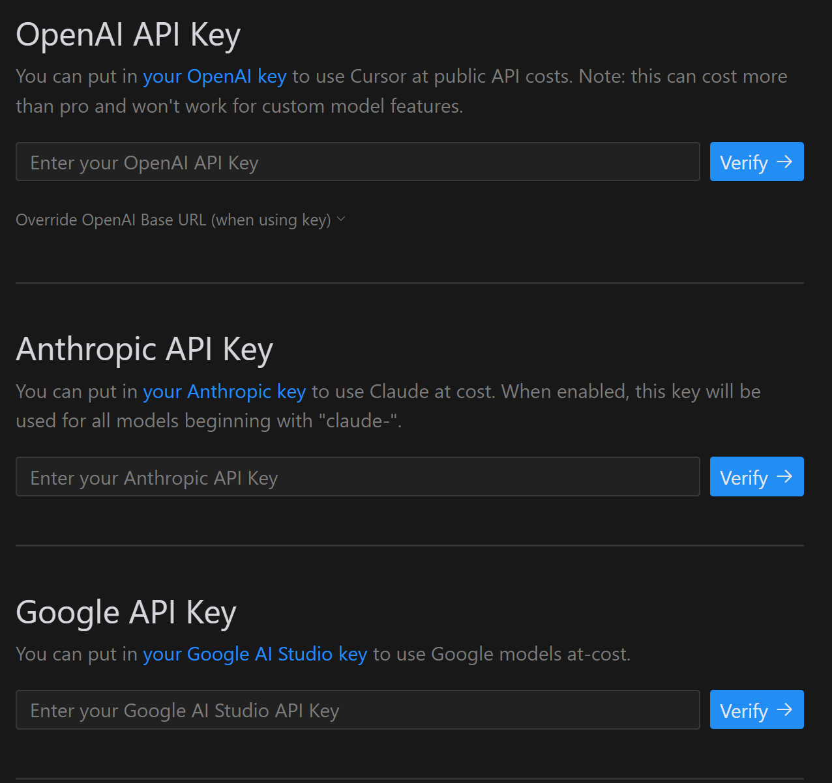Verify the Google AI Studio key
The height and width of the screenshot is (783, 832).
click(756, 709)
